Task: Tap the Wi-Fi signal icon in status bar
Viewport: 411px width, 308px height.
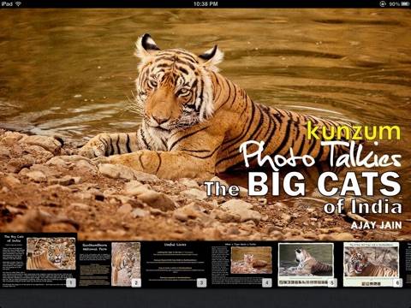Action: 19,3
